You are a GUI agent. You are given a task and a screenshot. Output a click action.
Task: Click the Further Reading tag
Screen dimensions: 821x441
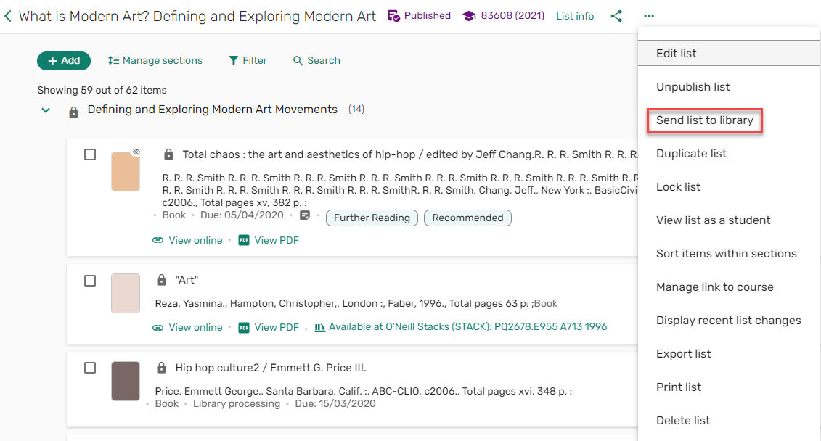(x=372, y=218)
